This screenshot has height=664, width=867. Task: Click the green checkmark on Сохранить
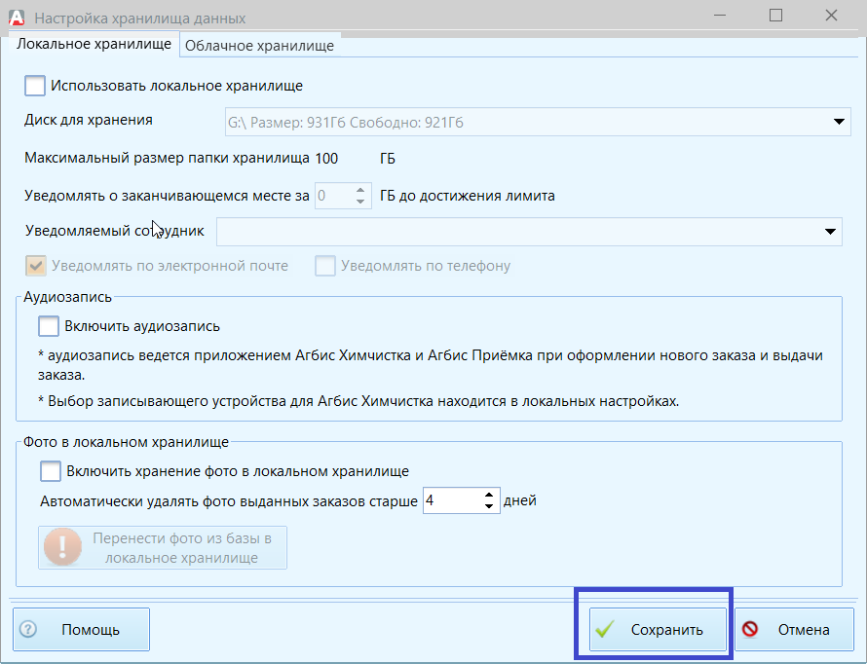[x=606, y=629]
